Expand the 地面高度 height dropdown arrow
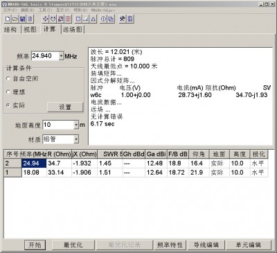277x253 pixels. [x=76, y=125]
